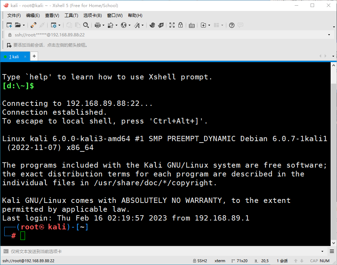The height and width of the screenshot is (265, 337).
Task: Expand the Font icon dropdown arrow
Action: click(142, 25)
